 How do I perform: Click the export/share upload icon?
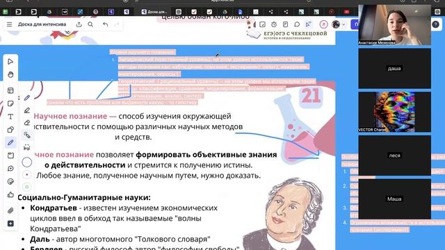click(79, 24)
